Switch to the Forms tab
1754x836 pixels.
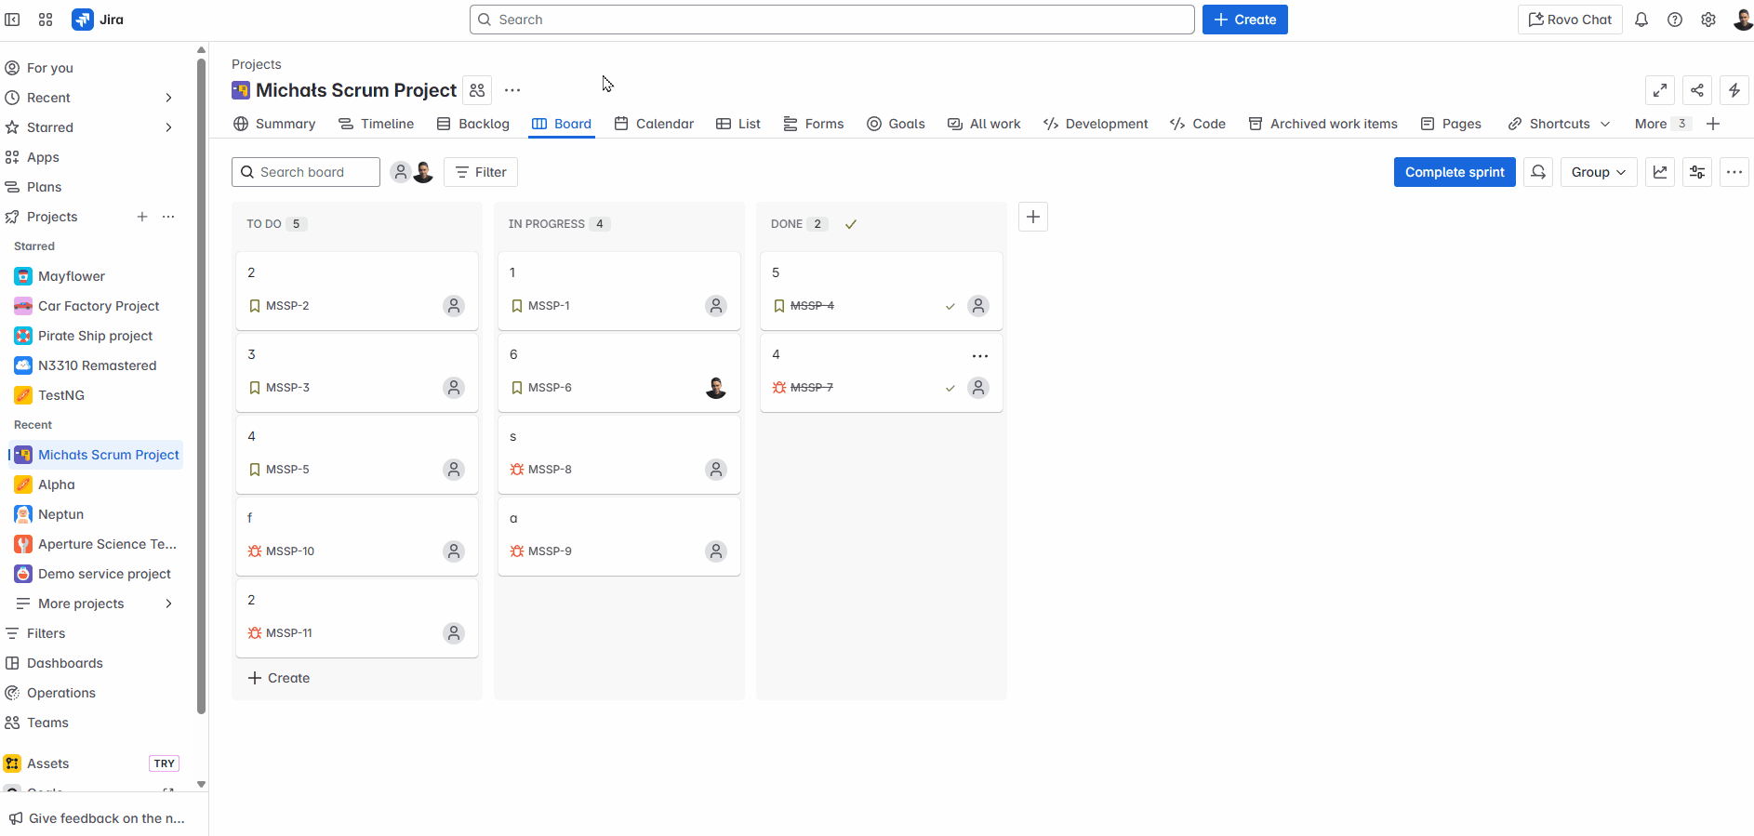point(814,124)
